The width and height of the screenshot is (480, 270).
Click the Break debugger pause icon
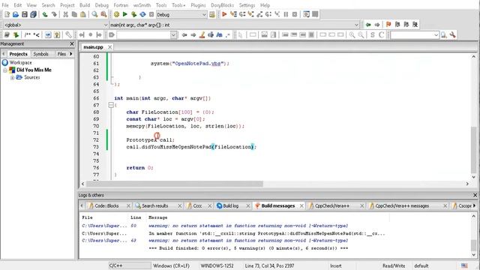pyautogui.click(x=286, y=14)
